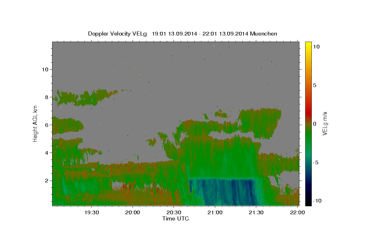The image size is (370, 247).
Task: Click the colorbar value -10 label
Action: coord(317,201)
